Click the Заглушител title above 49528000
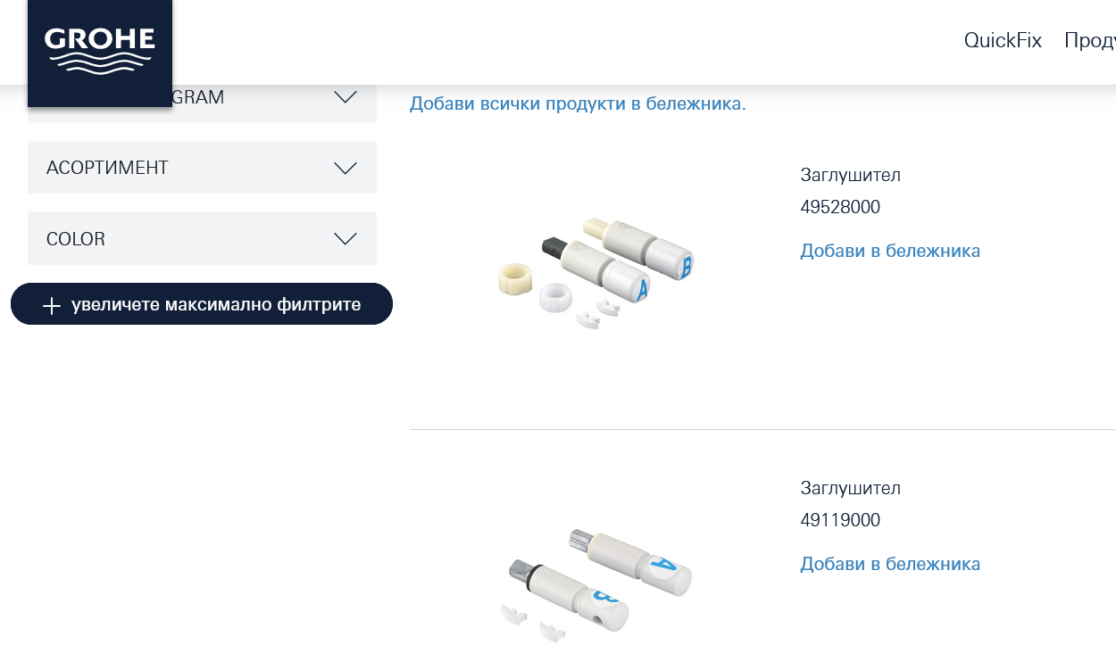The image size is (1116, 670). pos(850,175)
